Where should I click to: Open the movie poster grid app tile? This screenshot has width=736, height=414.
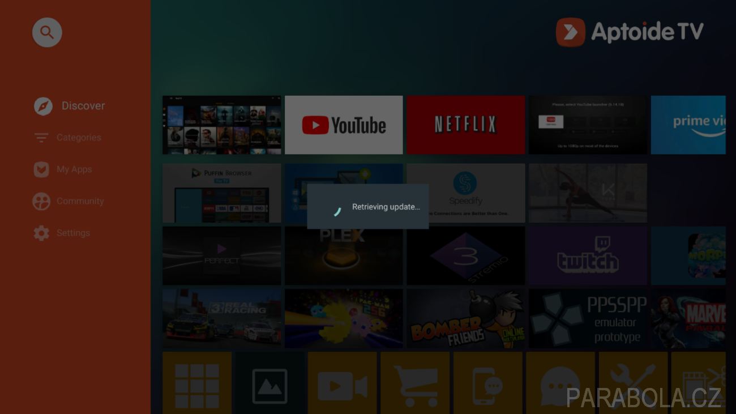point(221,125)
